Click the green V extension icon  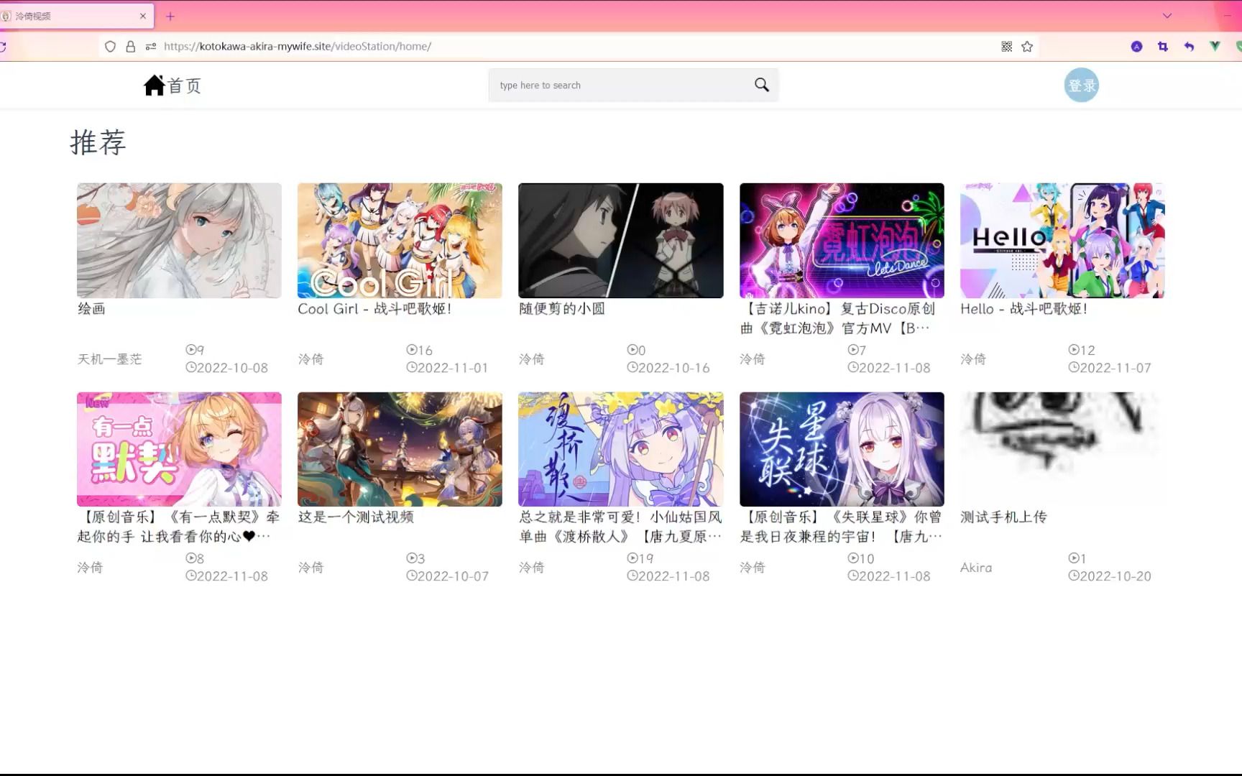[x=1215, y=47]
